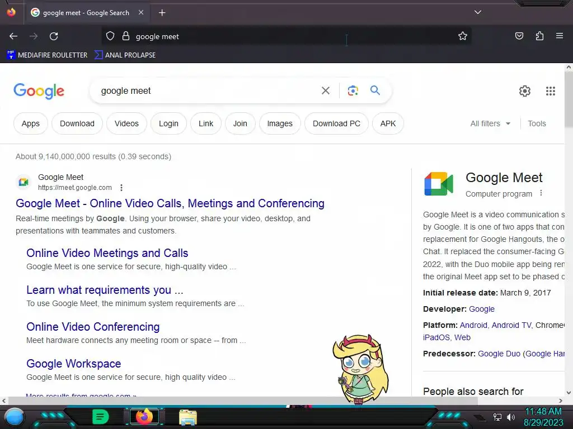Image resolution: width=573 pixels, height=429 pixels.
Task: List all tabs via chevron button
Action: 478,12
